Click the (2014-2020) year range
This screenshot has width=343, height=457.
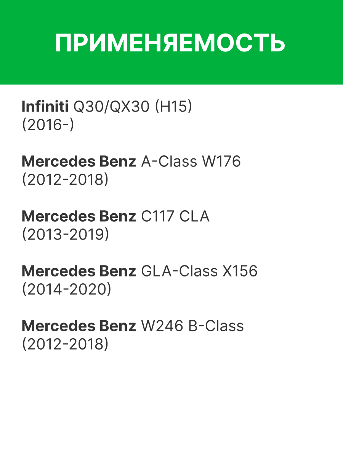pyautogui.click(x=66, y=289)
